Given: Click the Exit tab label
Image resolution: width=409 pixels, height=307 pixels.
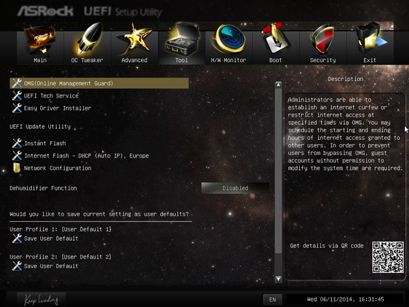Looking at the screenshot, I should click(x=369, y=60).
